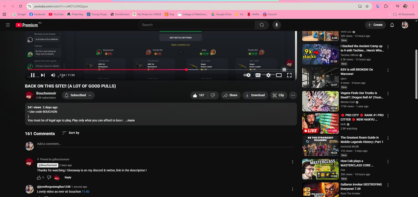Open the Facebook bookmark

tap(37, 14)
